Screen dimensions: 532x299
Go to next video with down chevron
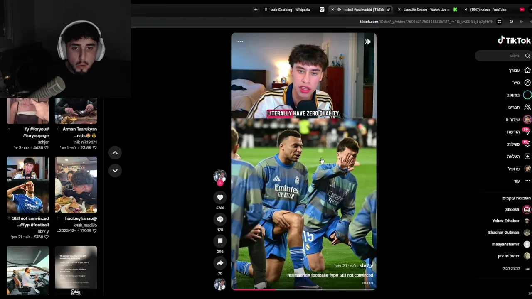tap(115, 170)
